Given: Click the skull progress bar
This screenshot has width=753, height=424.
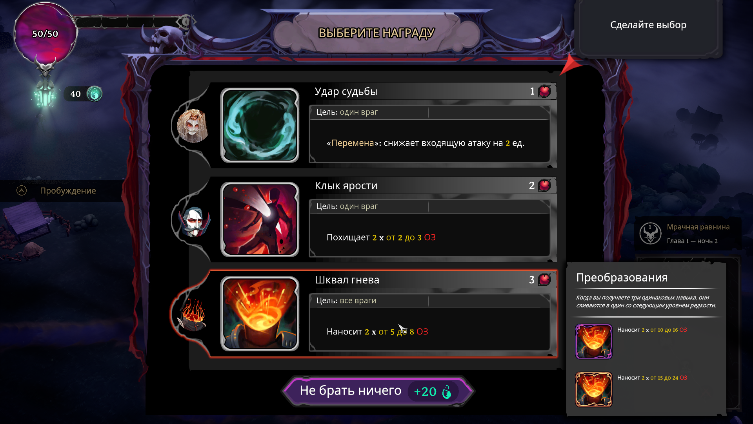Looking at the screenshot, I should click(129, 22).
